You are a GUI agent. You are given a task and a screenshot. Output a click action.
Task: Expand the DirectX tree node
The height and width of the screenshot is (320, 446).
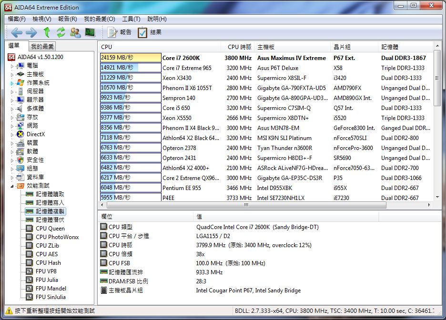pos(12,134)
